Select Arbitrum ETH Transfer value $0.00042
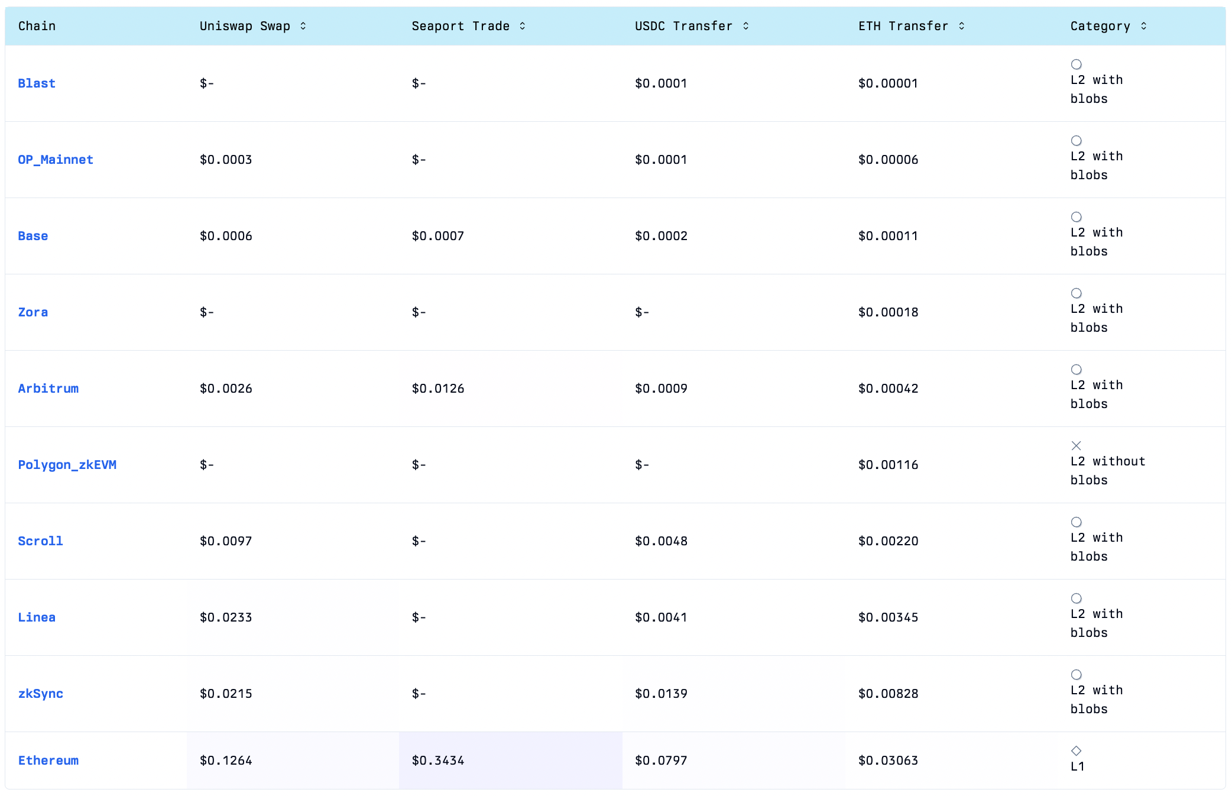The image size is (1232, 796). pyautogui.click(x=888, y=389)
